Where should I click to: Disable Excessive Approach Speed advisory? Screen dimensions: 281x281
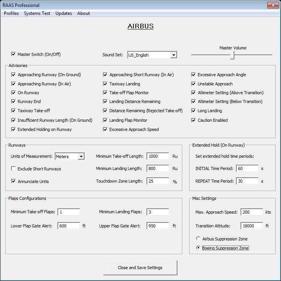(105, 129)
